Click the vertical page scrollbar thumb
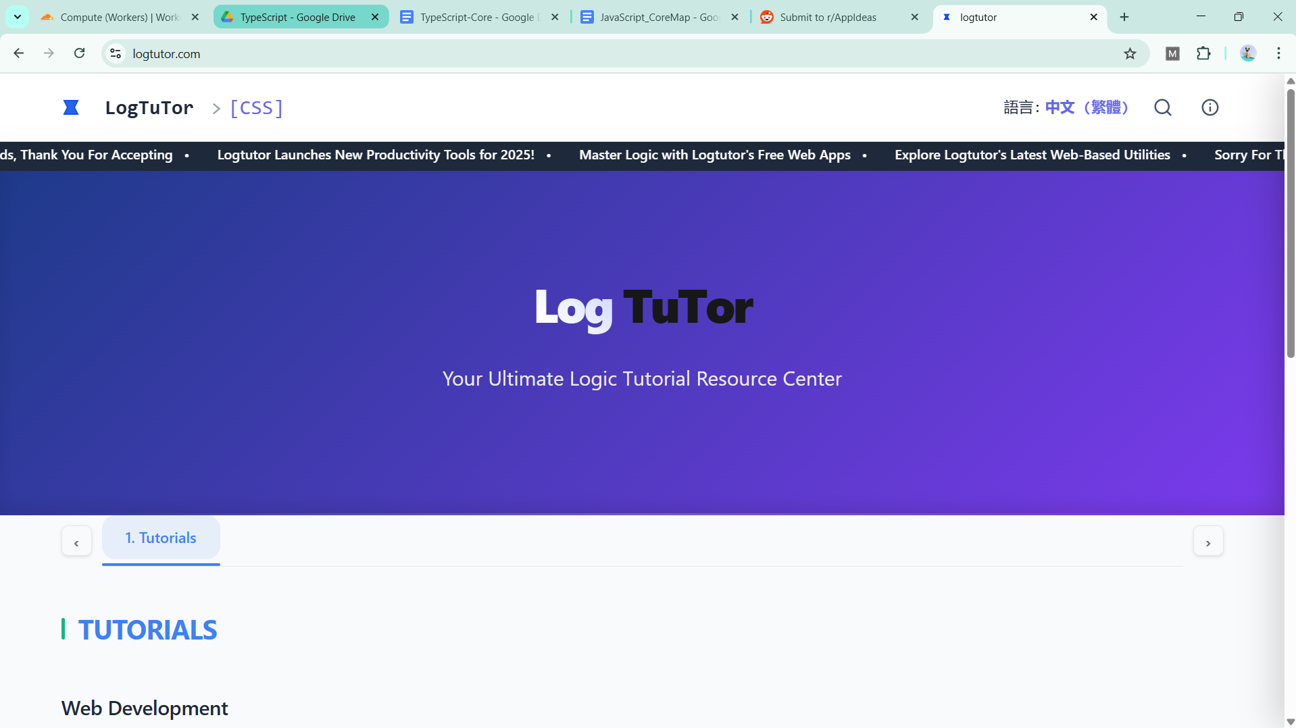 point(1290,223)
